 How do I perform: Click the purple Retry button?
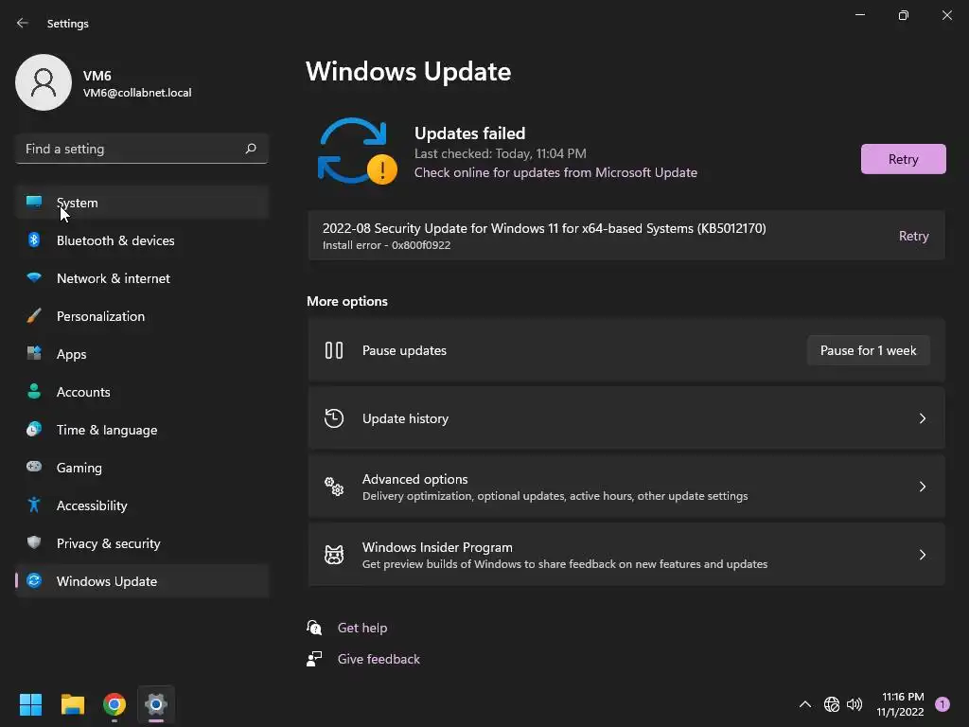pyautogui.click(x=903, y=159)
